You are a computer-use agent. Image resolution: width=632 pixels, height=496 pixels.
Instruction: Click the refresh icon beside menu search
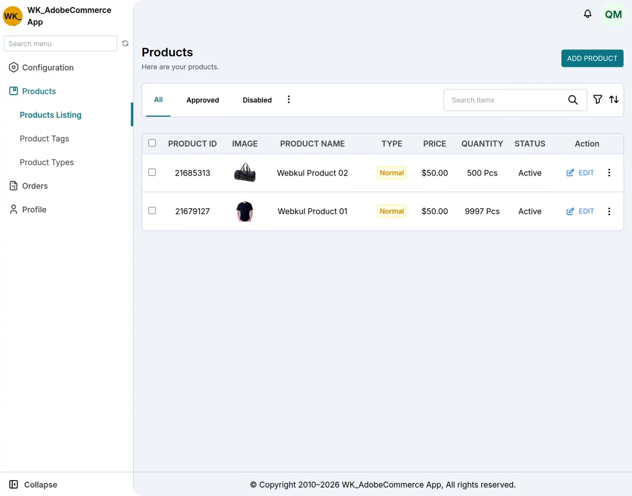tap(125, 44)
